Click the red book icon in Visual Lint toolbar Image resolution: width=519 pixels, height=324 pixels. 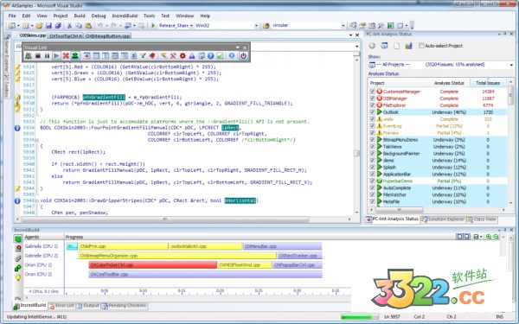152,56
